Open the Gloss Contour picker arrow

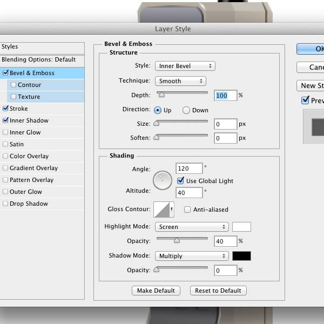pyautogui.click(x=172, y=210)
